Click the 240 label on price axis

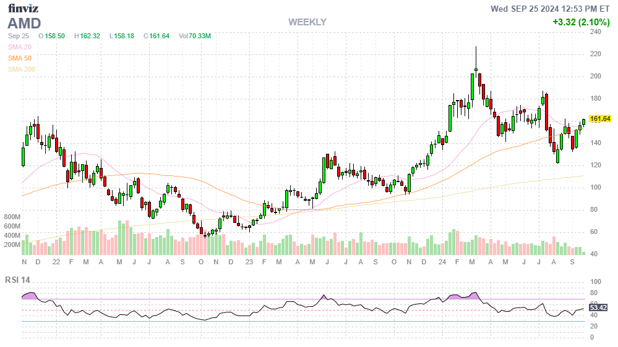point(595,32)
